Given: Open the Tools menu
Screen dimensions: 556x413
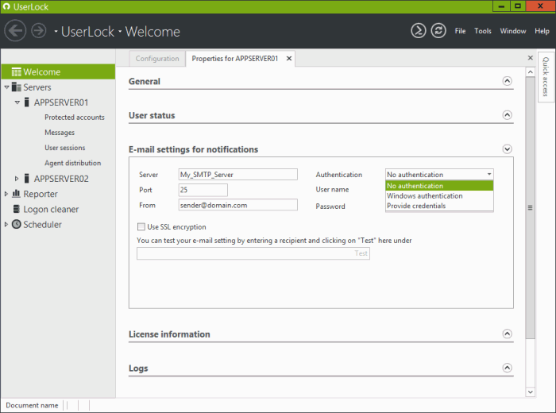Looking at the screenshot, I should 483,31.
